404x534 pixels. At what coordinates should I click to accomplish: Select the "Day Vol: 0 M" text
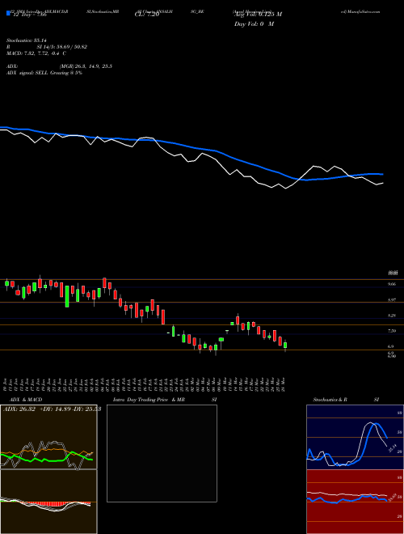[x=254, y=24]
